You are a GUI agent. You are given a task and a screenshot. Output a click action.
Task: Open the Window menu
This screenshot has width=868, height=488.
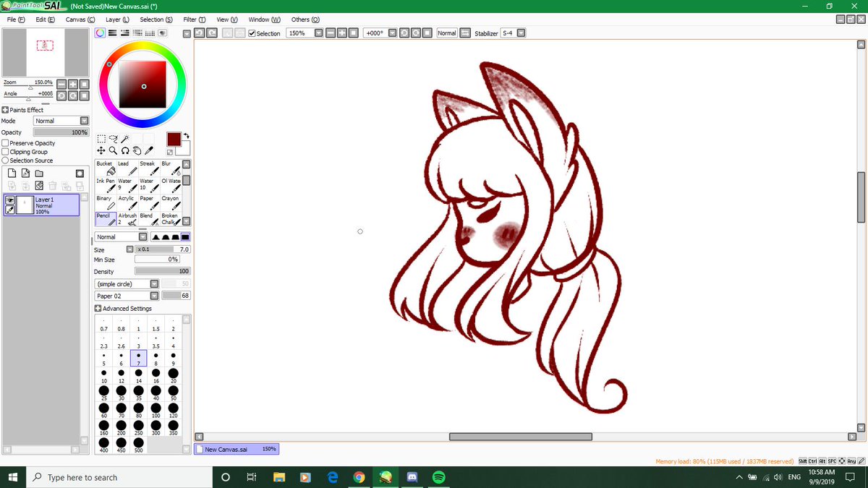(264, 20)
